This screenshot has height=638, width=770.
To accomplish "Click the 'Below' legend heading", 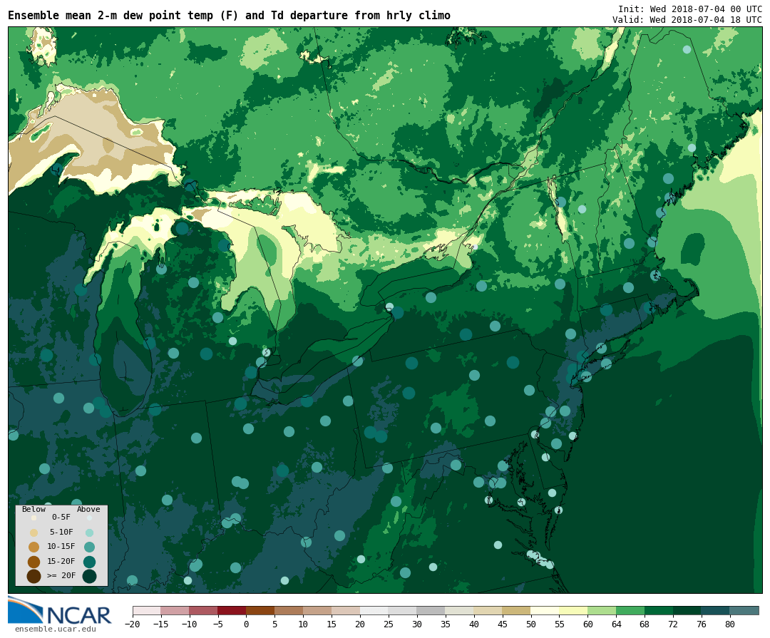I will (x=34, y=509).
